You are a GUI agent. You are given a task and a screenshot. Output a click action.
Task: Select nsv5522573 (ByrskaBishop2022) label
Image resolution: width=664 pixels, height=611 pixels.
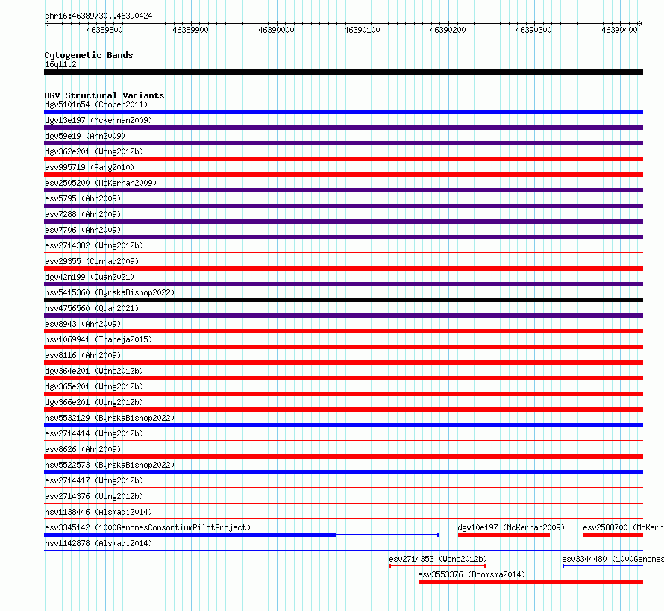coord(110,465)
